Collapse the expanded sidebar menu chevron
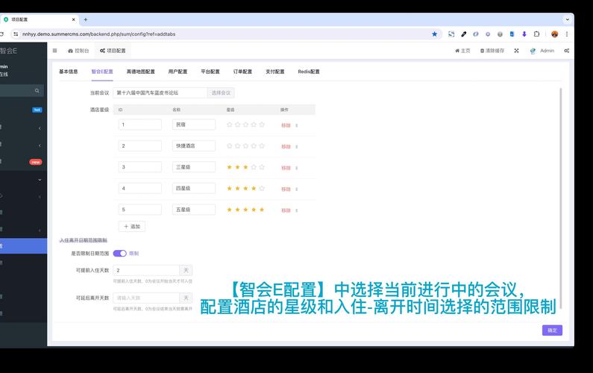The height and width of the screenshot is (373, 593). [x=40, y=179]
